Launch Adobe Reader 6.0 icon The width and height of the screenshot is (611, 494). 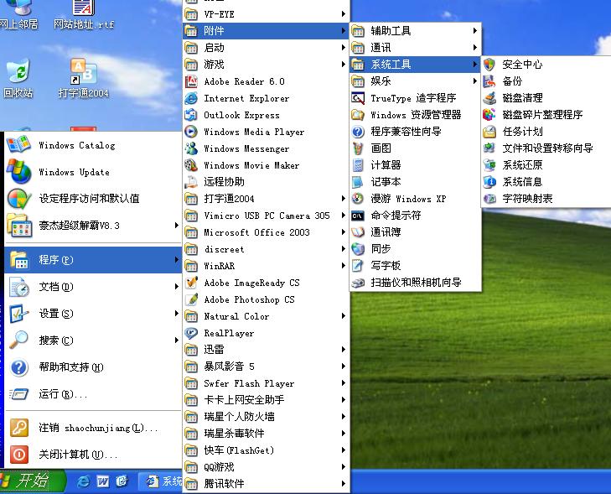tap(191, 81)
